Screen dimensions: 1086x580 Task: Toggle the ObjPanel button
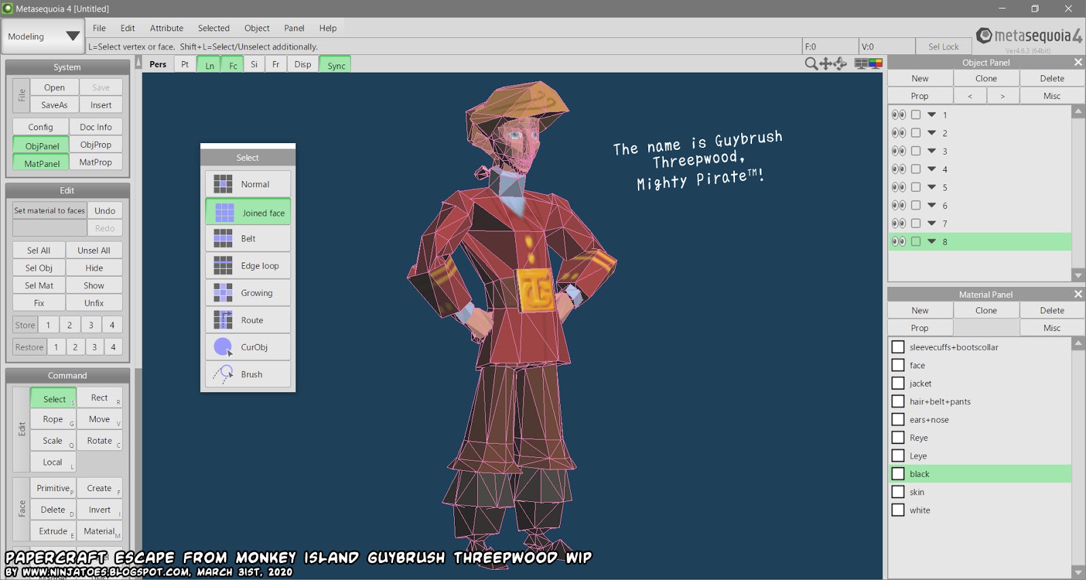41,145
